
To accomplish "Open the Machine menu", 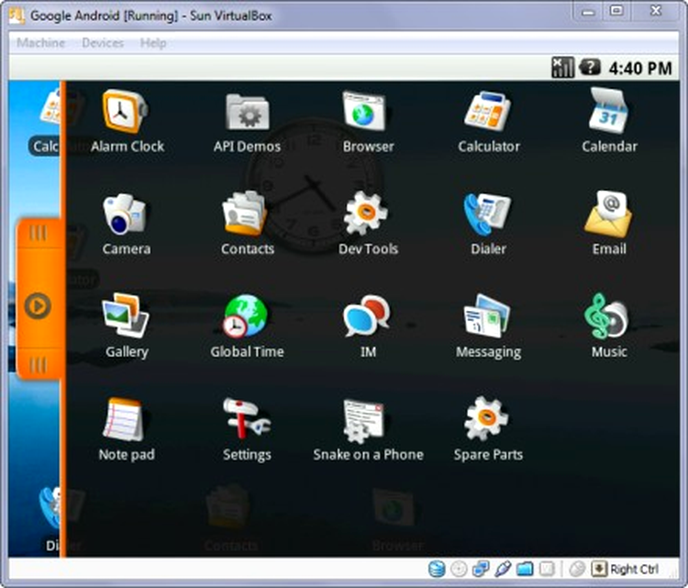I will tap(40, 42).
